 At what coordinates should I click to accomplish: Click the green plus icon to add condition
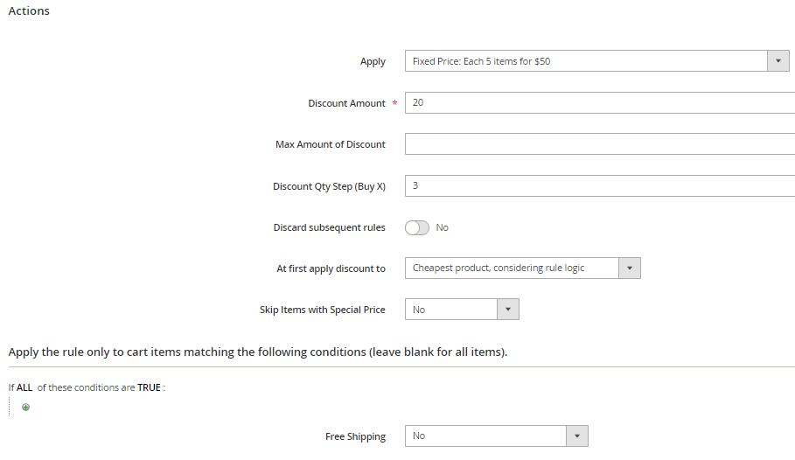point(25,407)
